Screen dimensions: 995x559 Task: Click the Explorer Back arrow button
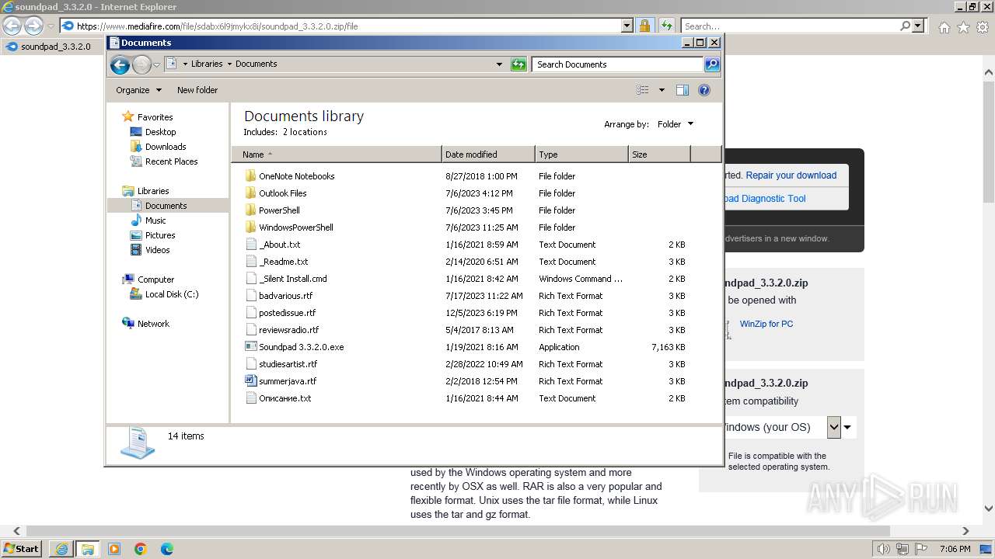[x=120, y=64]
